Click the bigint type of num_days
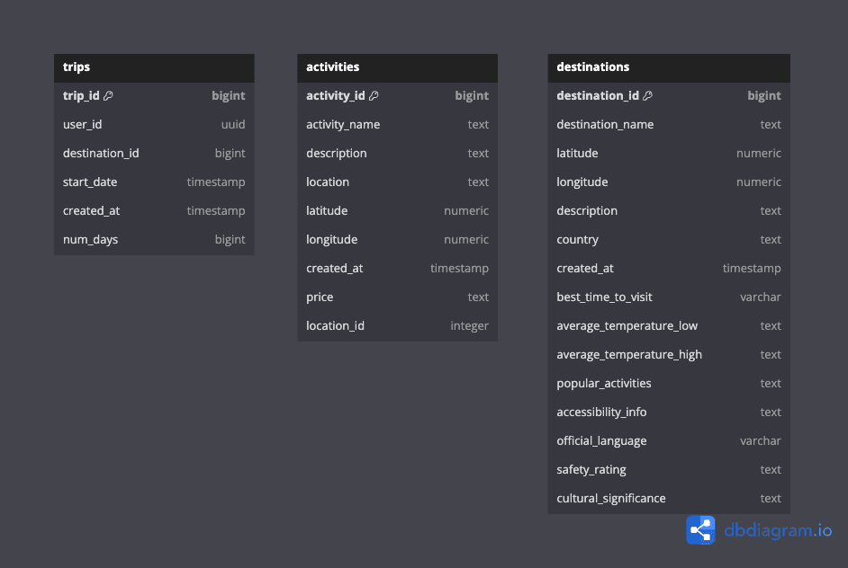Image resolution: width=848 pixels, height=568 pixels. tap(230, 239)
